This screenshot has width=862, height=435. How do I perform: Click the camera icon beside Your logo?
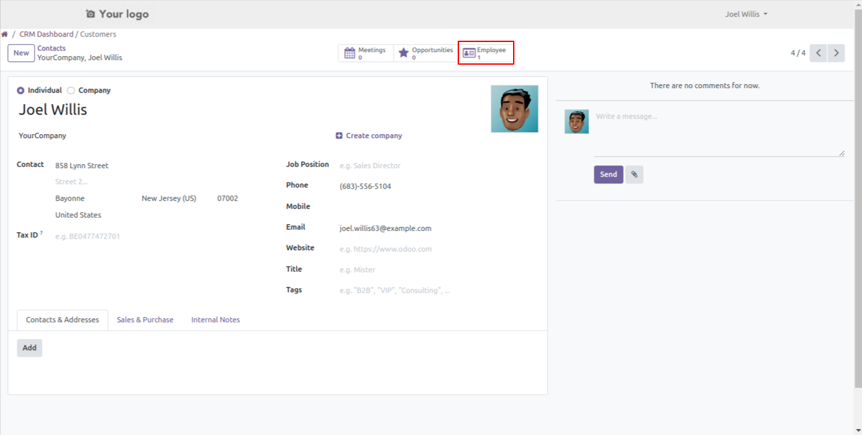[x=91, y=14]
